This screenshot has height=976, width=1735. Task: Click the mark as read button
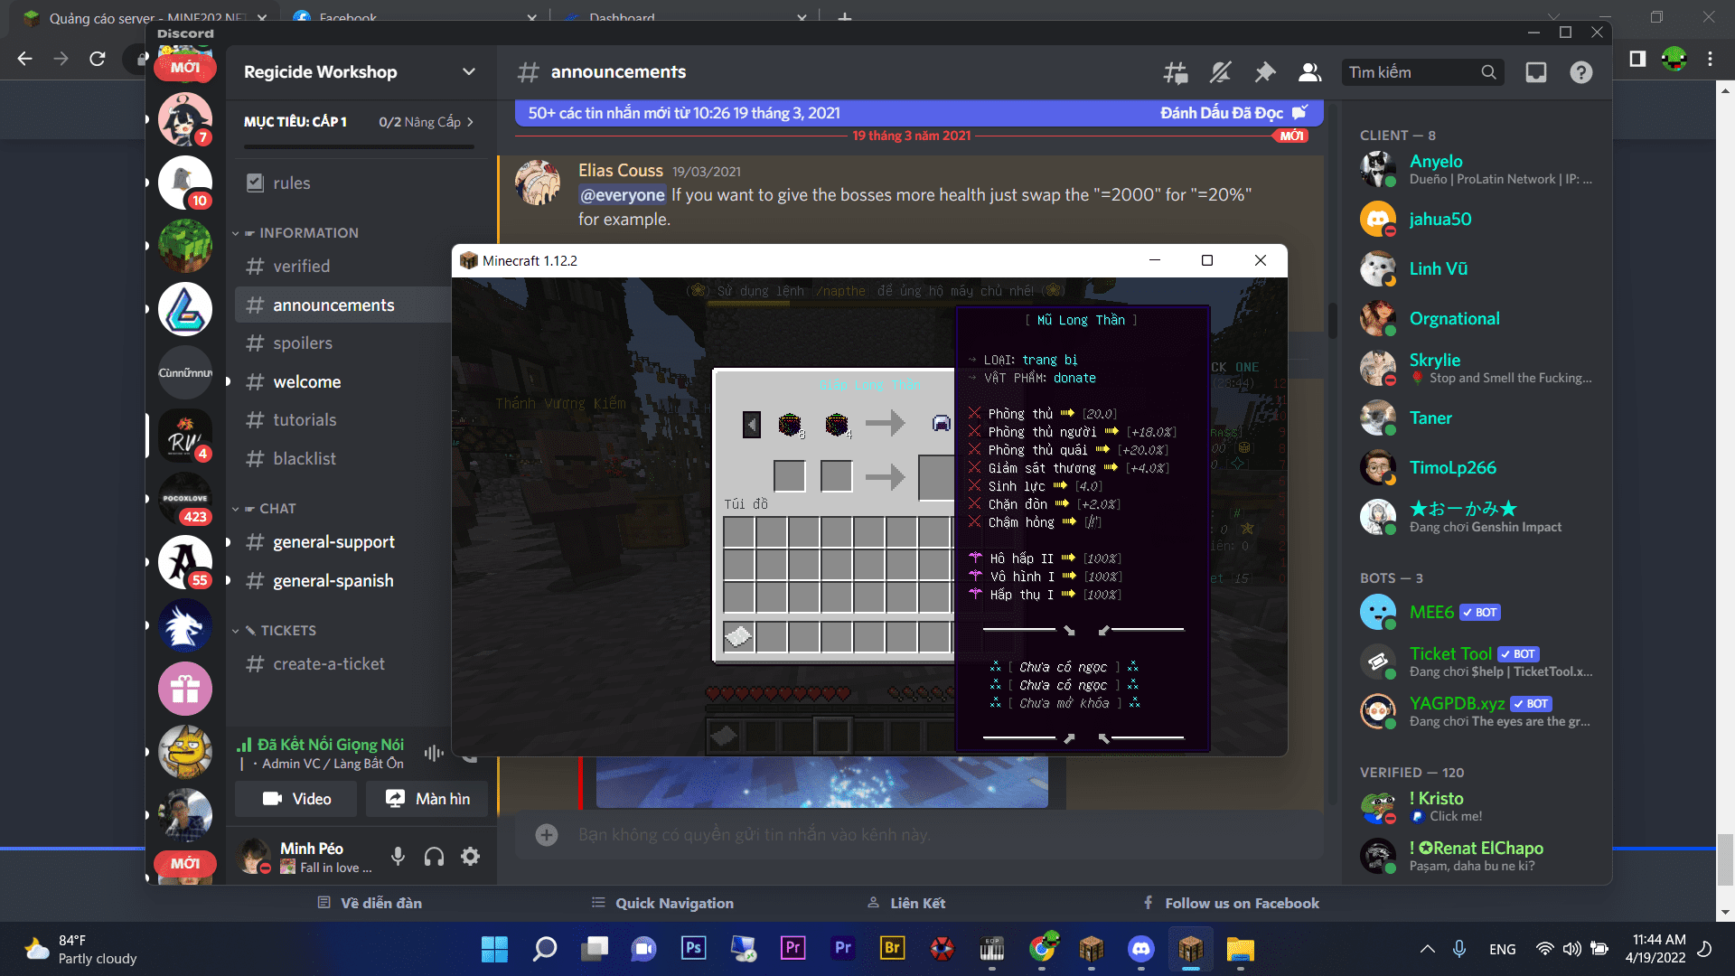coord(1233,113)
